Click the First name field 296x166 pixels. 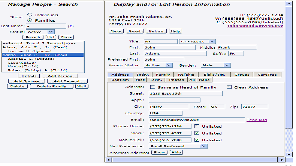[x=170, y=47]
